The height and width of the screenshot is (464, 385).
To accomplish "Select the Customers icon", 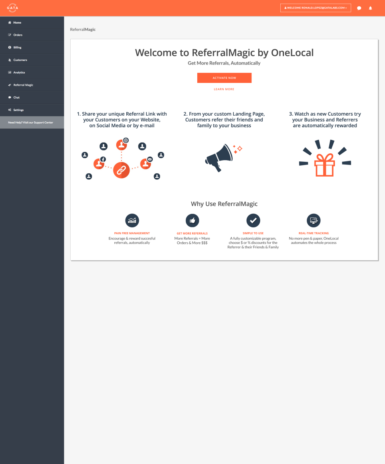I will point(9,60).
